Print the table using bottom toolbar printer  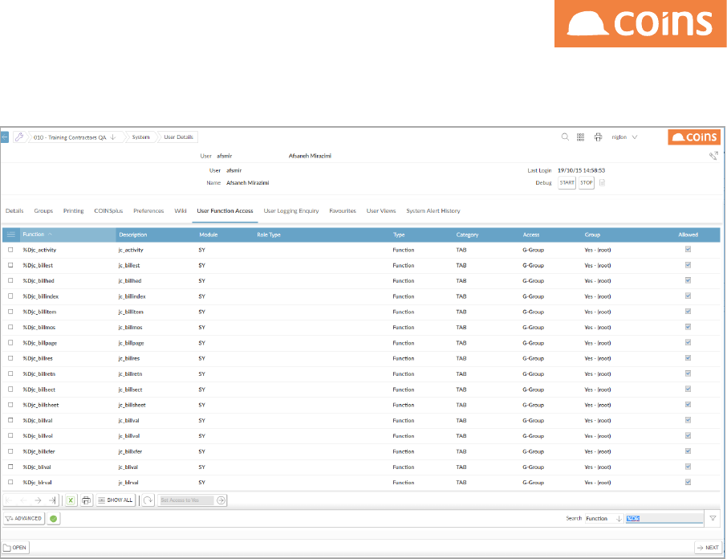tap(86, 500)
